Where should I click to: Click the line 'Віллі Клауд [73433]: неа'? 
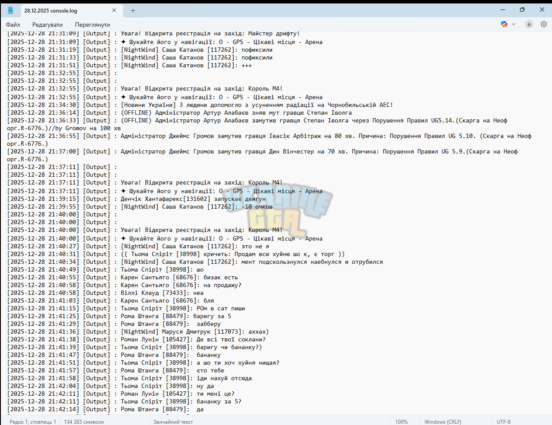pyautogui.click(x=105, y=293)
